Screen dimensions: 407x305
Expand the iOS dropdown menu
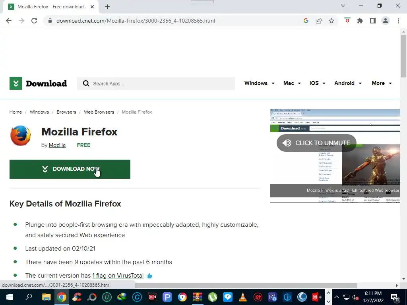click(317, 83)
